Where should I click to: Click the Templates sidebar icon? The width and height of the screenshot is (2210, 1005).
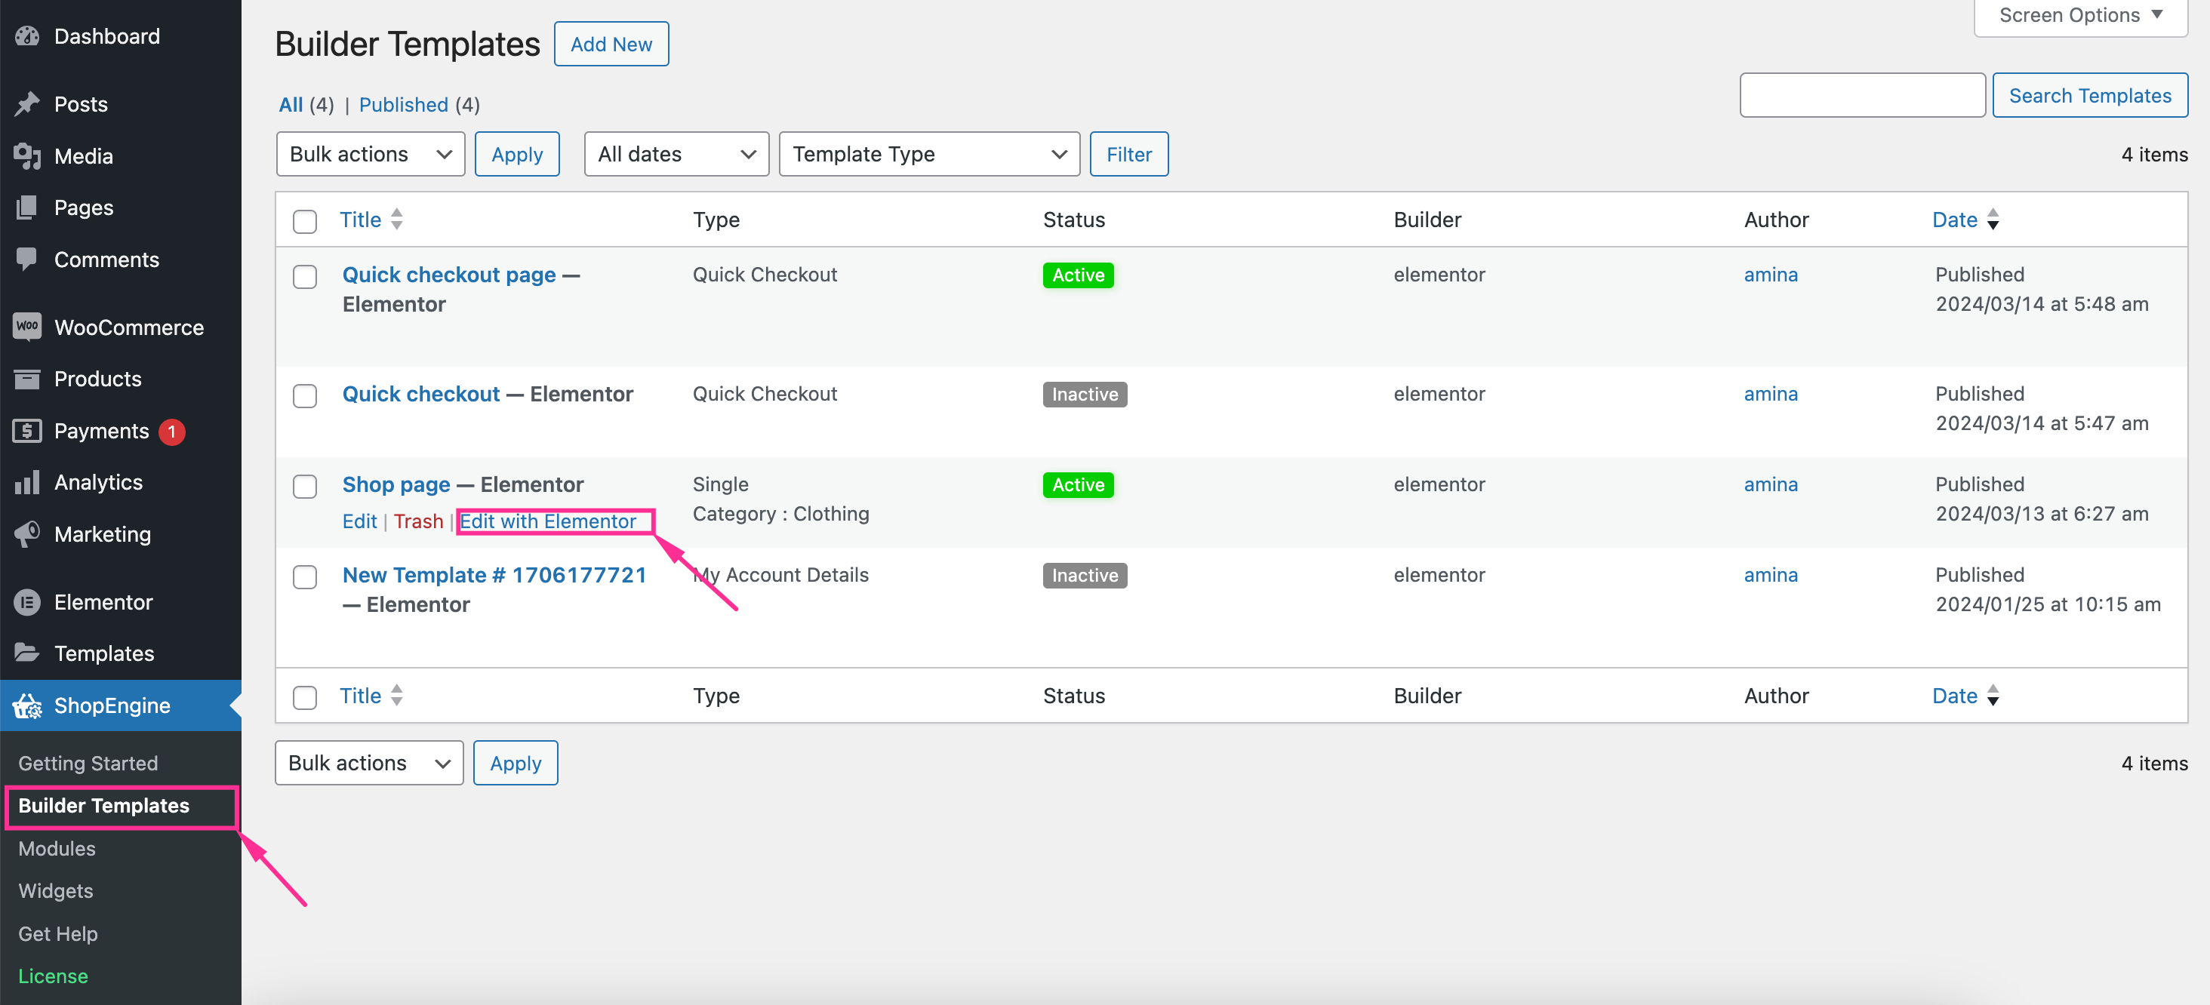[28, 651]
